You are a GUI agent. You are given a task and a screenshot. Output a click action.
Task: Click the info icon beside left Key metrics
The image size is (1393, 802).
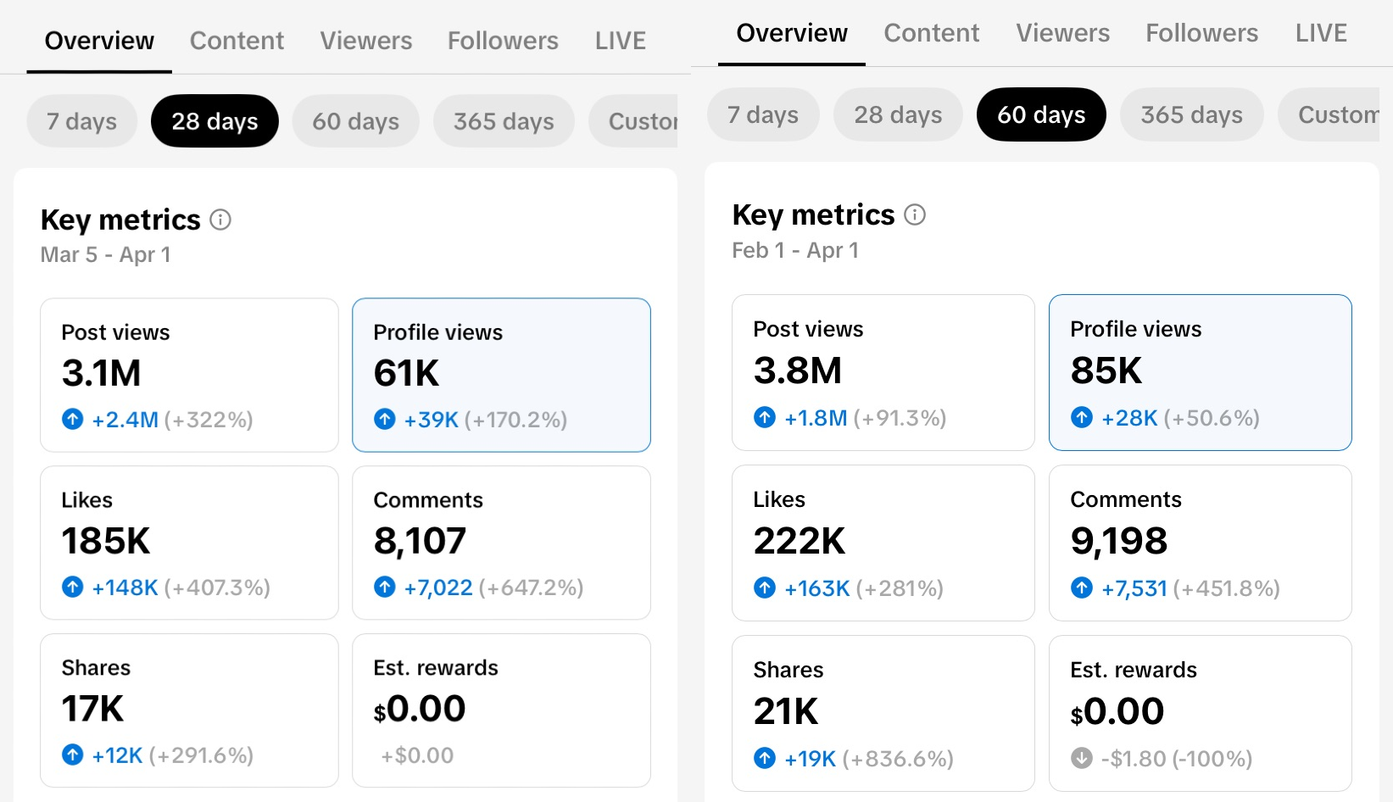coord(220,220)
